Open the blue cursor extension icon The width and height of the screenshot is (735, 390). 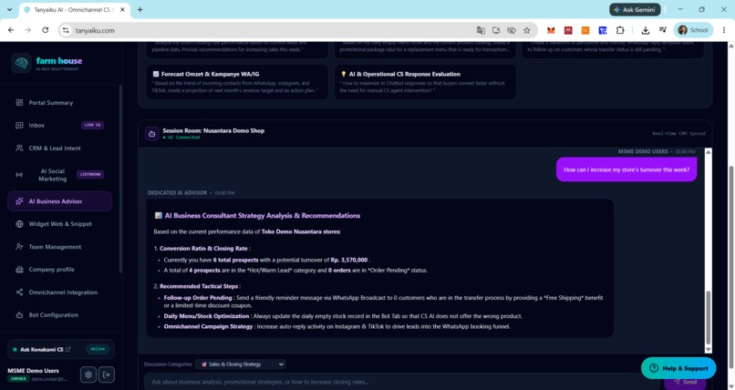click(x=603, y=30)
